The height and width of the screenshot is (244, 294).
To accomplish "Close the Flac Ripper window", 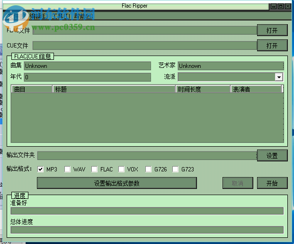I will click(x=288, y=6).
